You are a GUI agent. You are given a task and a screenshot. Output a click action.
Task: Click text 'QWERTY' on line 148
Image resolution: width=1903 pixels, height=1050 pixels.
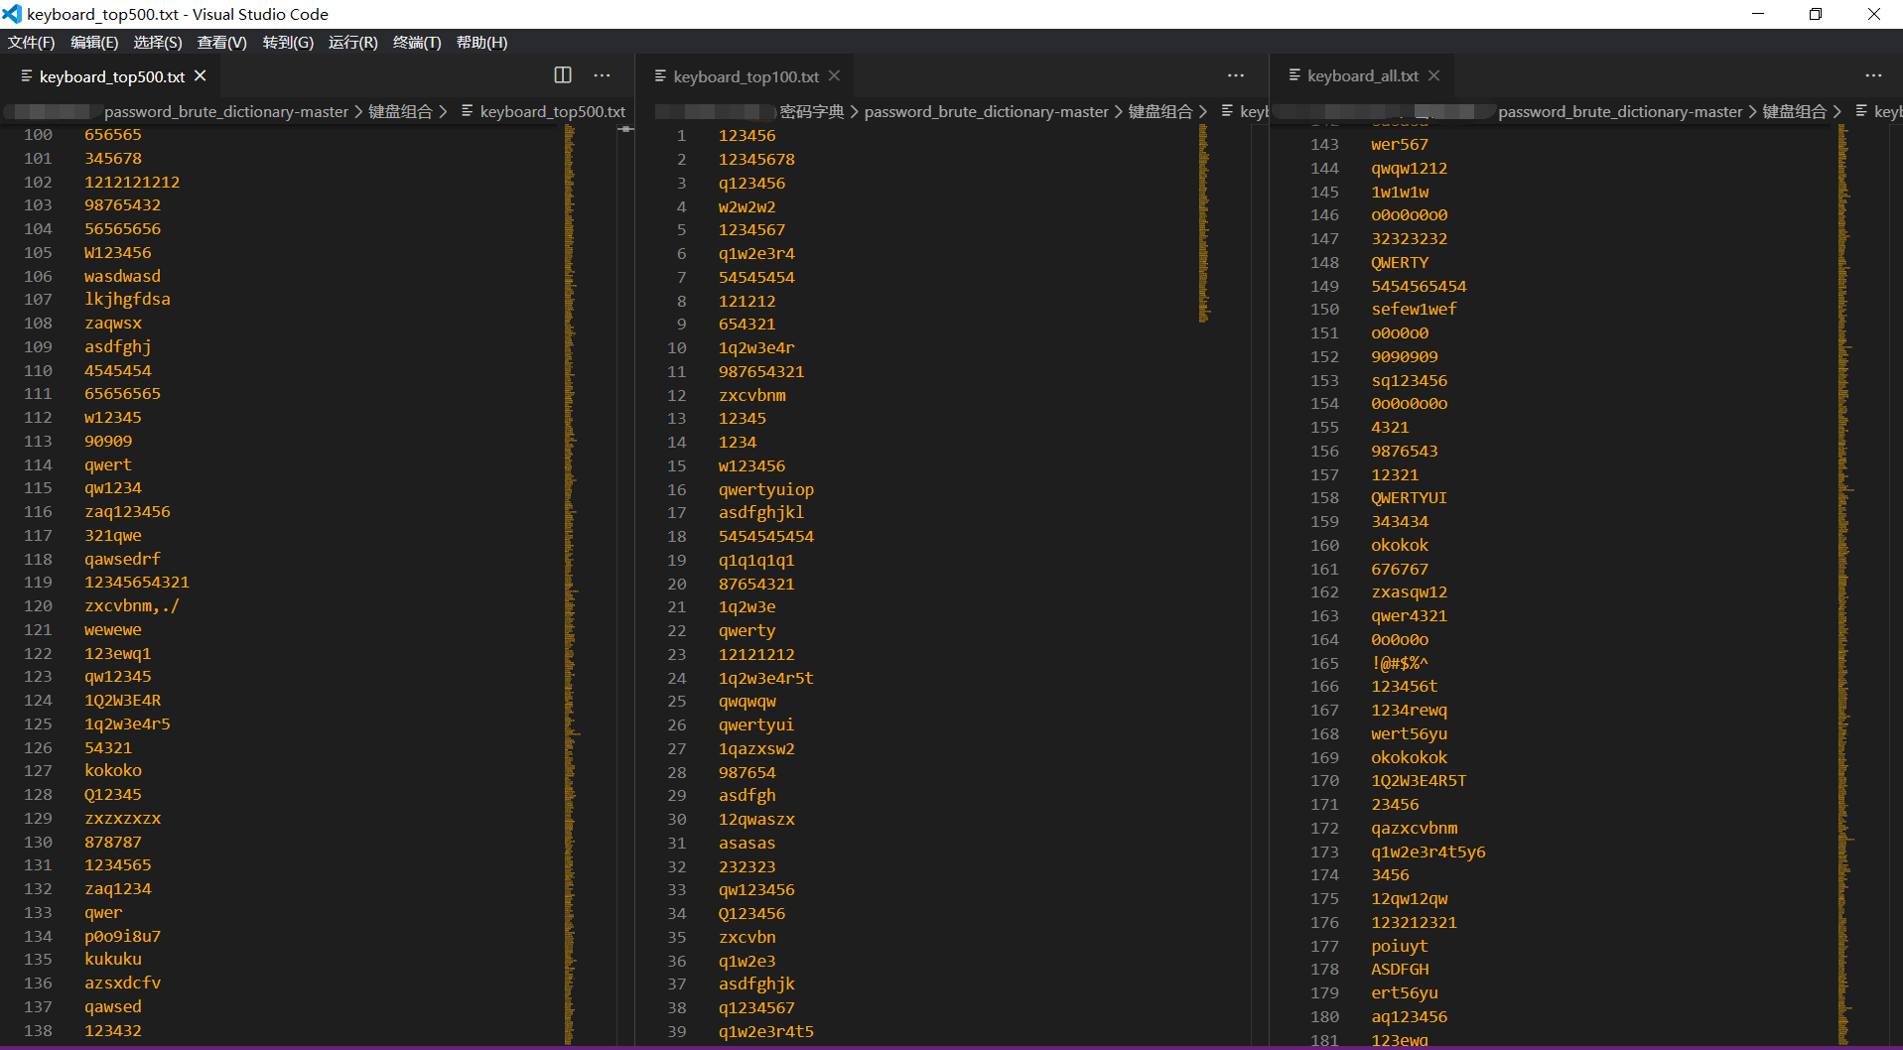click(1400, 262)
